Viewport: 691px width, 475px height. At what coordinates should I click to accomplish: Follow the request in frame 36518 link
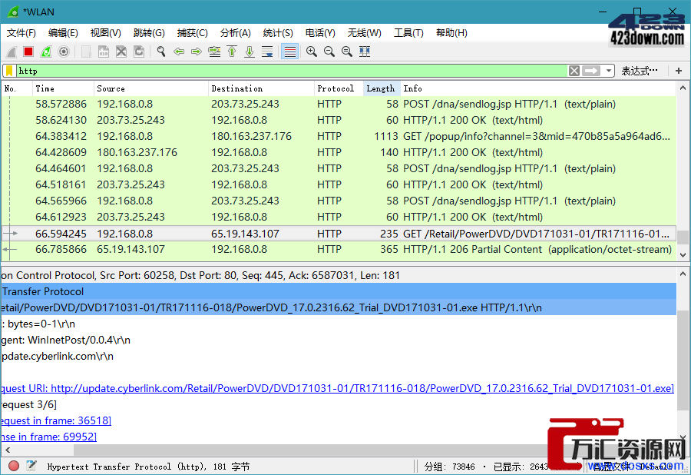click(55, 420)
